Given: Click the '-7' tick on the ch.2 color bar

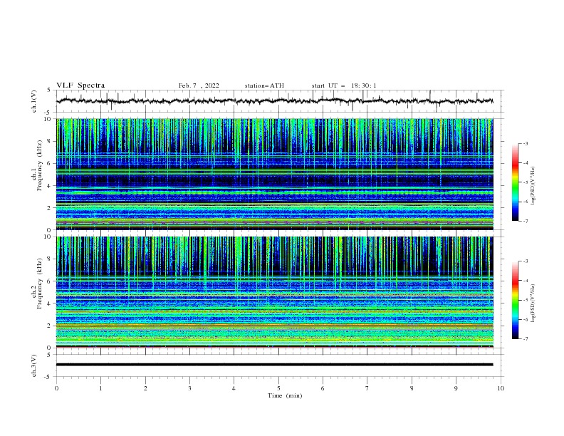Looking at the screenshot, I should 526,339.
